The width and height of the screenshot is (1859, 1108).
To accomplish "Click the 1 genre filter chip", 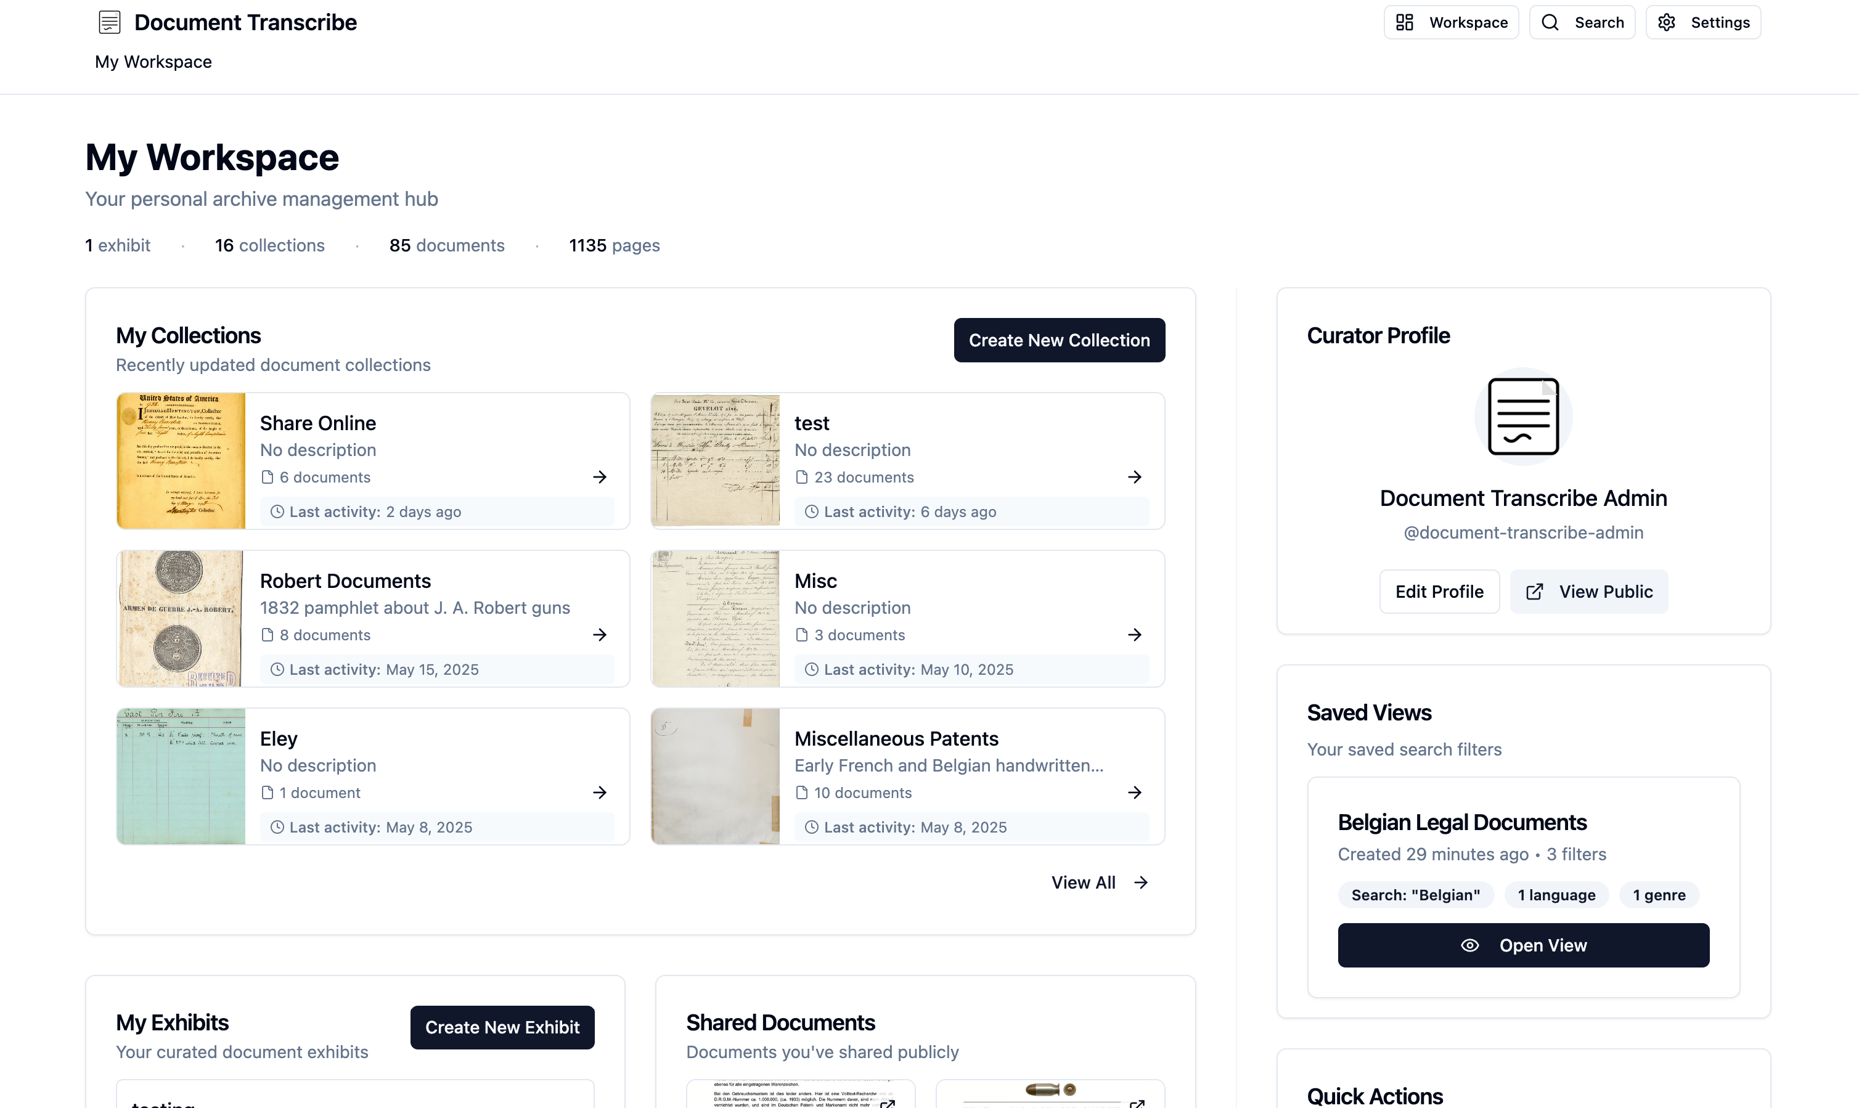I will point(1659,894).
